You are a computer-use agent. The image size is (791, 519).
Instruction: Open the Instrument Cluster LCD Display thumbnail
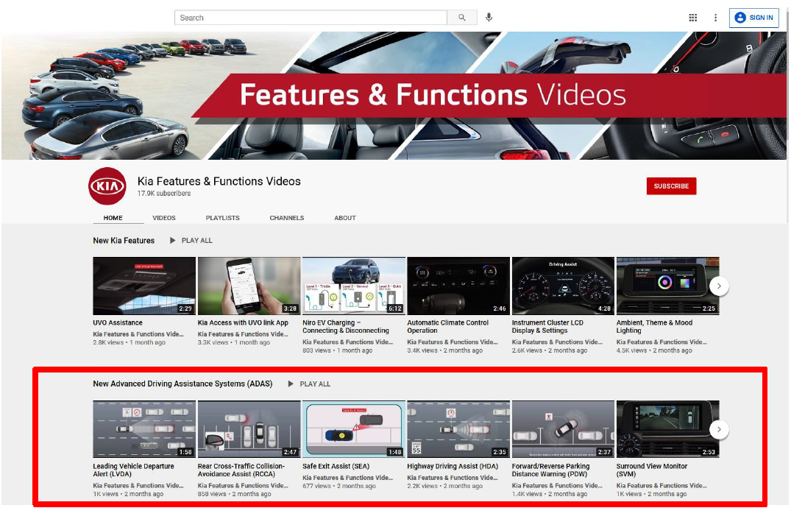[563, 286]
